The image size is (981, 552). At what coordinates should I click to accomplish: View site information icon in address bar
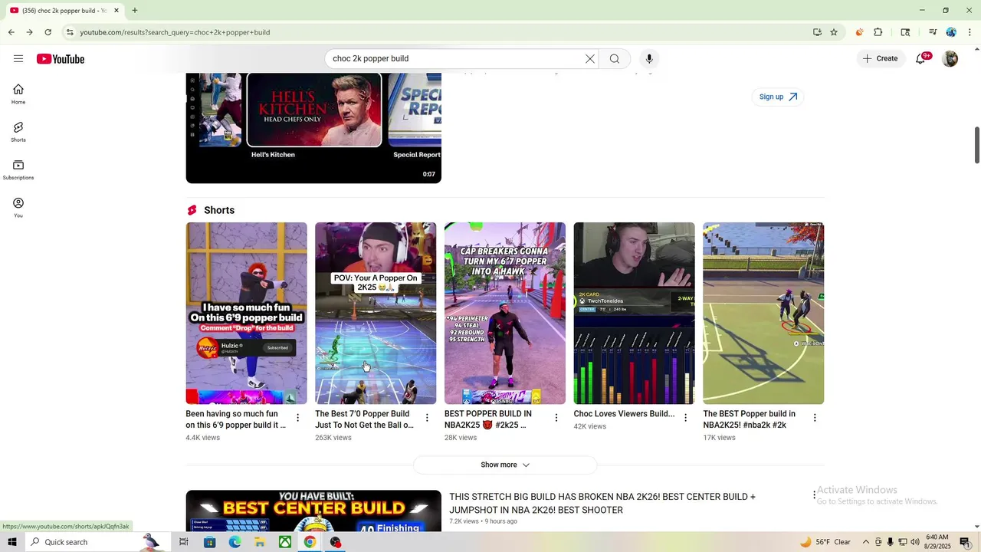click(70, 32)
